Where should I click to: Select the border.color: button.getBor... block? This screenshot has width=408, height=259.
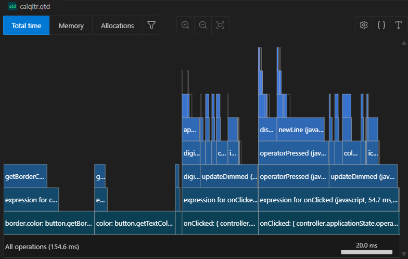[49, 223]
